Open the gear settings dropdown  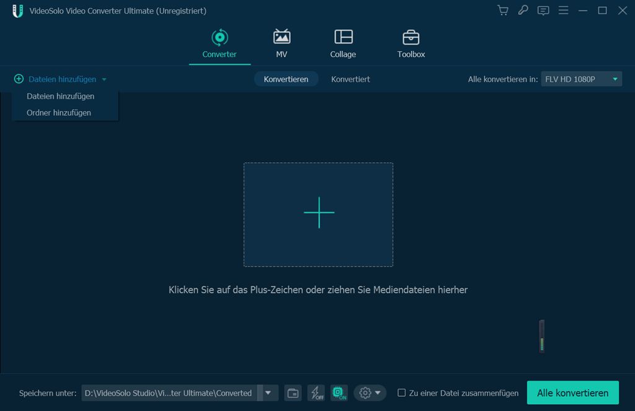click(370, 392)
